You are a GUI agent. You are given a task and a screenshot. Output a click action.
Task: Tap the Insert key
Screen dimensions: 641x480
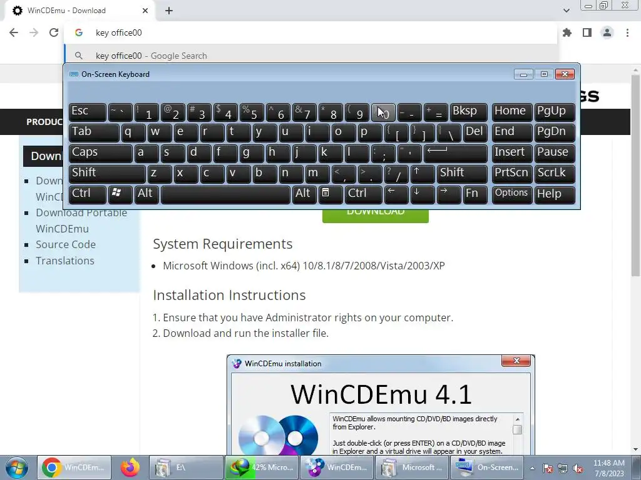pos(512,152)
